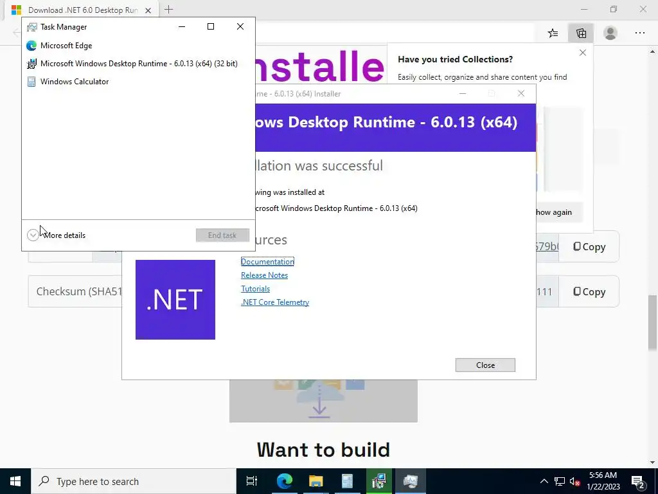
Task: Minimize the .NET installer window
Action: pos(463,93)
